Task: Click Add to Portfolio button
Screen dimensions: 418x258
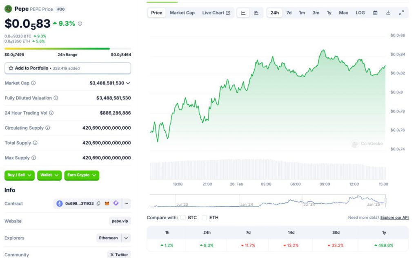Action: point(68,68)
